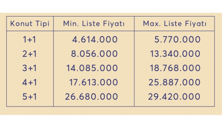
Task: Click the 14.085.000 price value
Action: point(92,68)
